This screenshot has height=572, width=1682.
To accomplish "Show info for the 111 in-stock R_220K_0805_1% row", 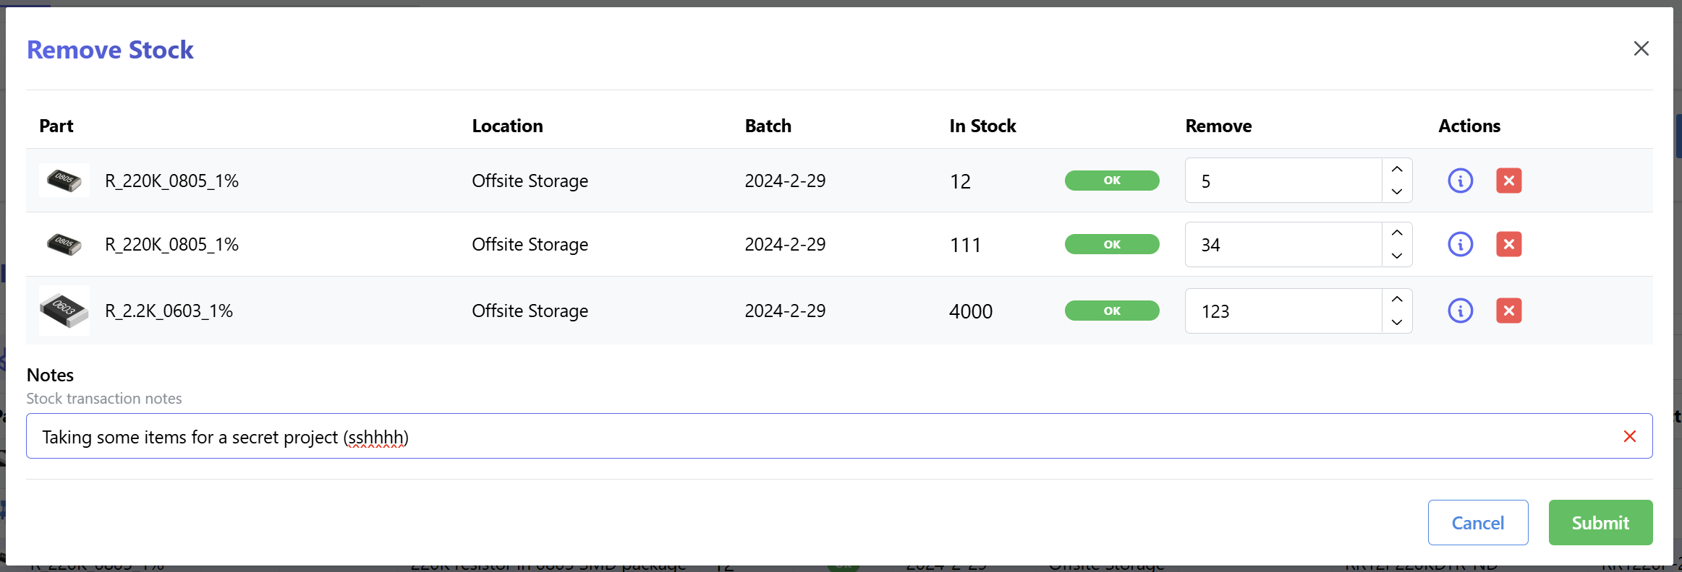I will 1460,244.
